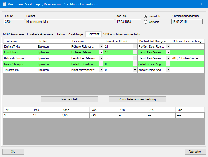The height and width of the screenshot is (157, 208).
Task: Click the Abbrechen button
Action: pos(196,152)
